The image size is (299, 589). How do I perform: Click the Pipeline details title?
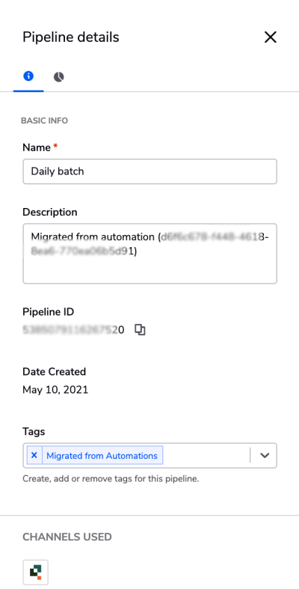[x=71, y=37]
